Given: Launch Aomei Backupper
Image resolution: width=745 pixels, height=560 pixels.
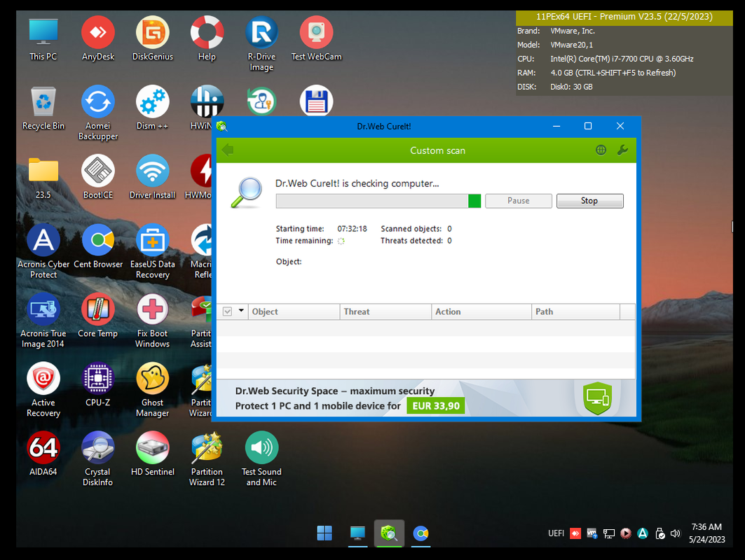Looking at the screenshot, I should [98, 113].
